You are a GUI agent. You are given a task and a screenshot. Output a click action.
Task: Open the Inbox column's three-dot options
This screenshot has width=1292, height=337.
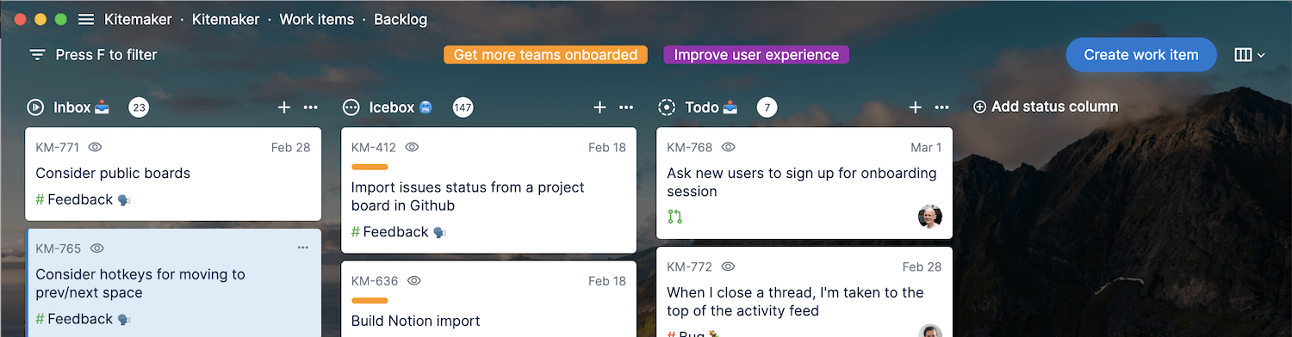[x=311, y=107]
